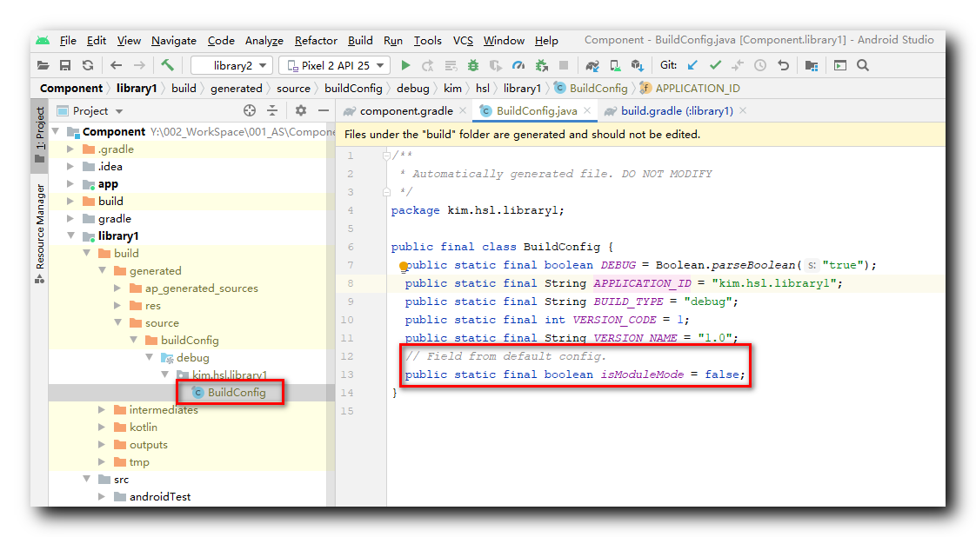
Task: Click the Git Update Project blue arrow
Action: 692,65
